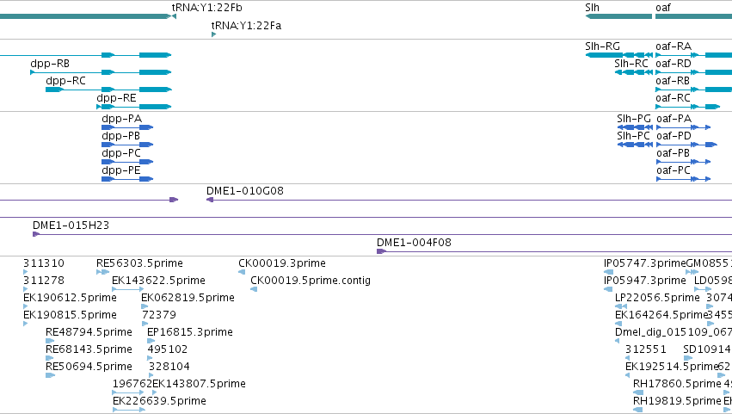Select the dpp-RE transcript feature
This screenshot has height=414, width=732.
(x=134, y=107)
